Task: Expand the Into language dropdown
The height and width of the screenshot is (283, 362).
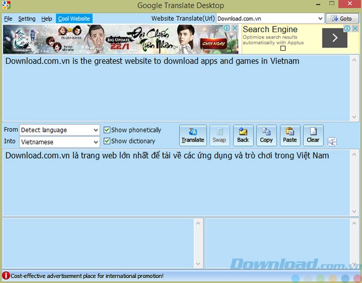Action: click(96, 142)
